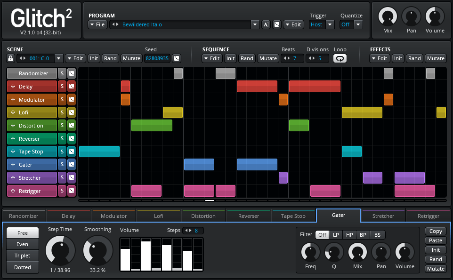Click the program randomize dice icon
This screenshot has width=453, height=280.
point(276,24)
